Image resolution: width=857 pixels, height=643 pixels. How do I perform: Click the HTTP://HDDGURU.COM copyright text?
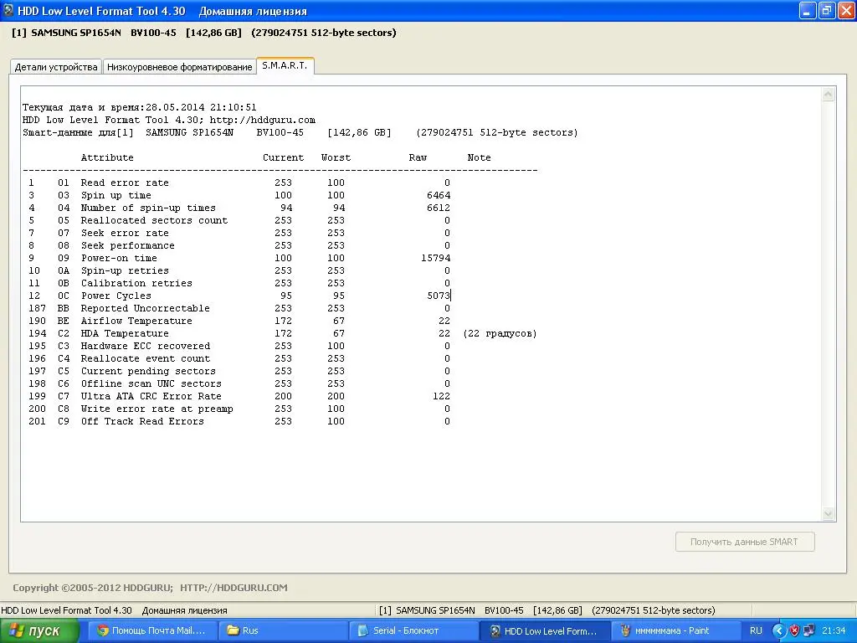coord(233,587)
